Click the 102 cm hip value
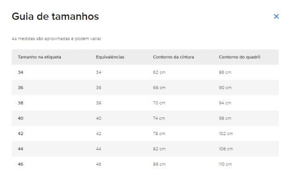296x181 pixels. coord(226,134)
